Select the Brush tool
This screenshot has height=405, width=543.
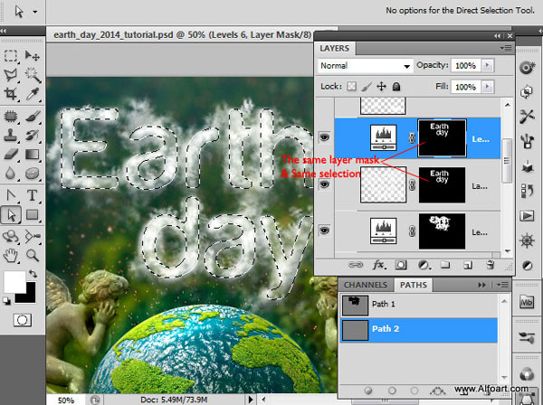point(33,117)
